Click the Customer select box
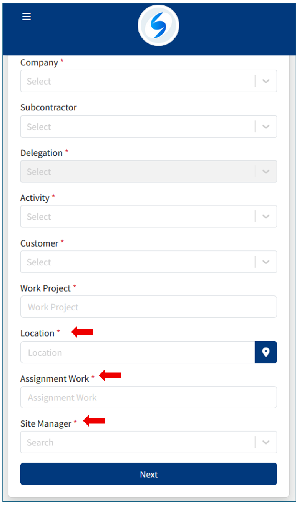 click(x=136, y=262)
